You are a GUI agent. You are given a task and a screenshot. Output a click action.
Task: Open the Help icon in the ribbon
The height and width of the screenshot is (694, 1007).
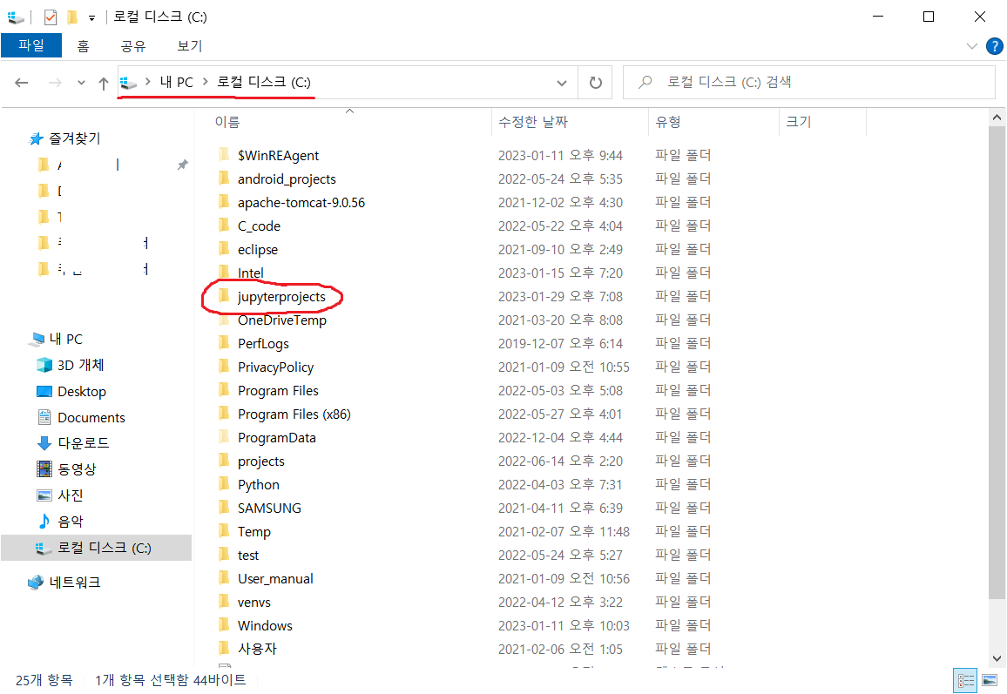click(x=995, y=46)
